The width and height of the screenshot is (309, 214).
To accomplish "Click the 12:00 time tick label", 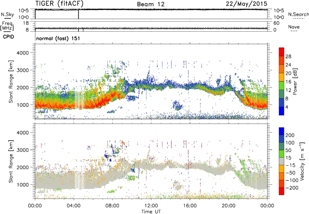I will click(x=151, y=206).
